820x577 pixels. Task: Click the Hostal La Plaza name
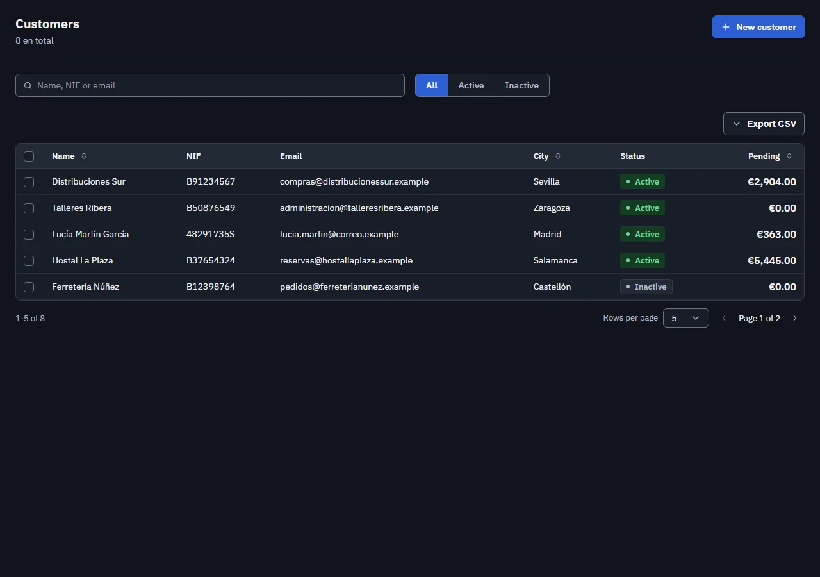pos(83,261)
